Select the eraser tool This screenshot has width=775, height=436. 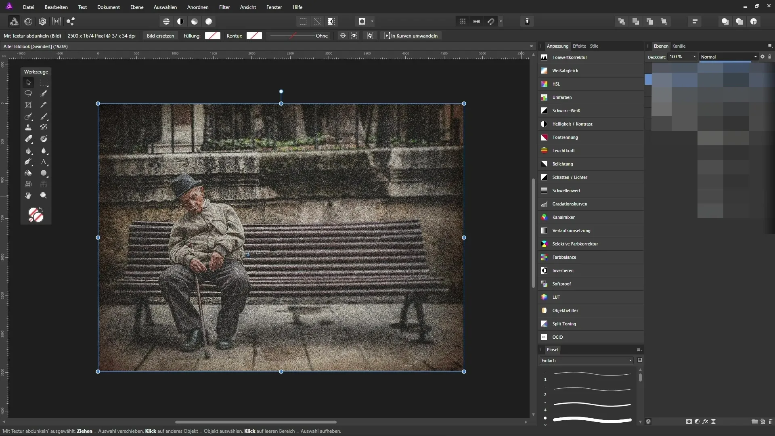[x=28, y=139]
